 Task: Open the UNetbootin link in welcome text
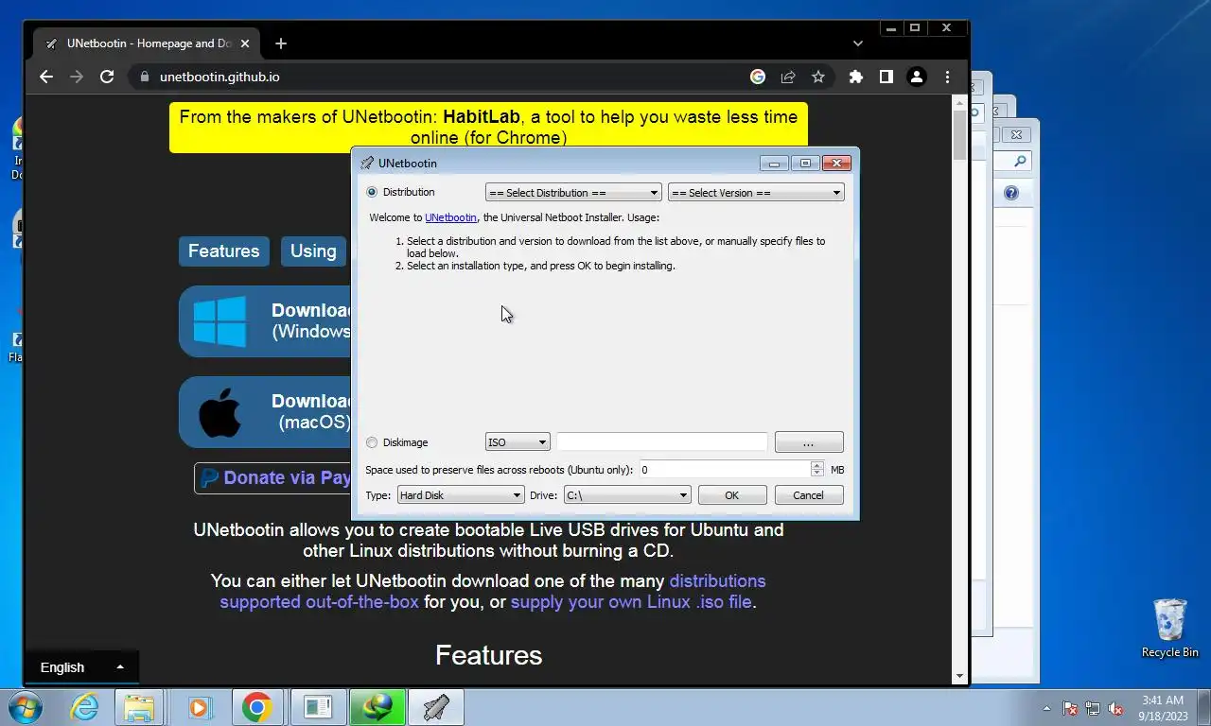[450, 217]
